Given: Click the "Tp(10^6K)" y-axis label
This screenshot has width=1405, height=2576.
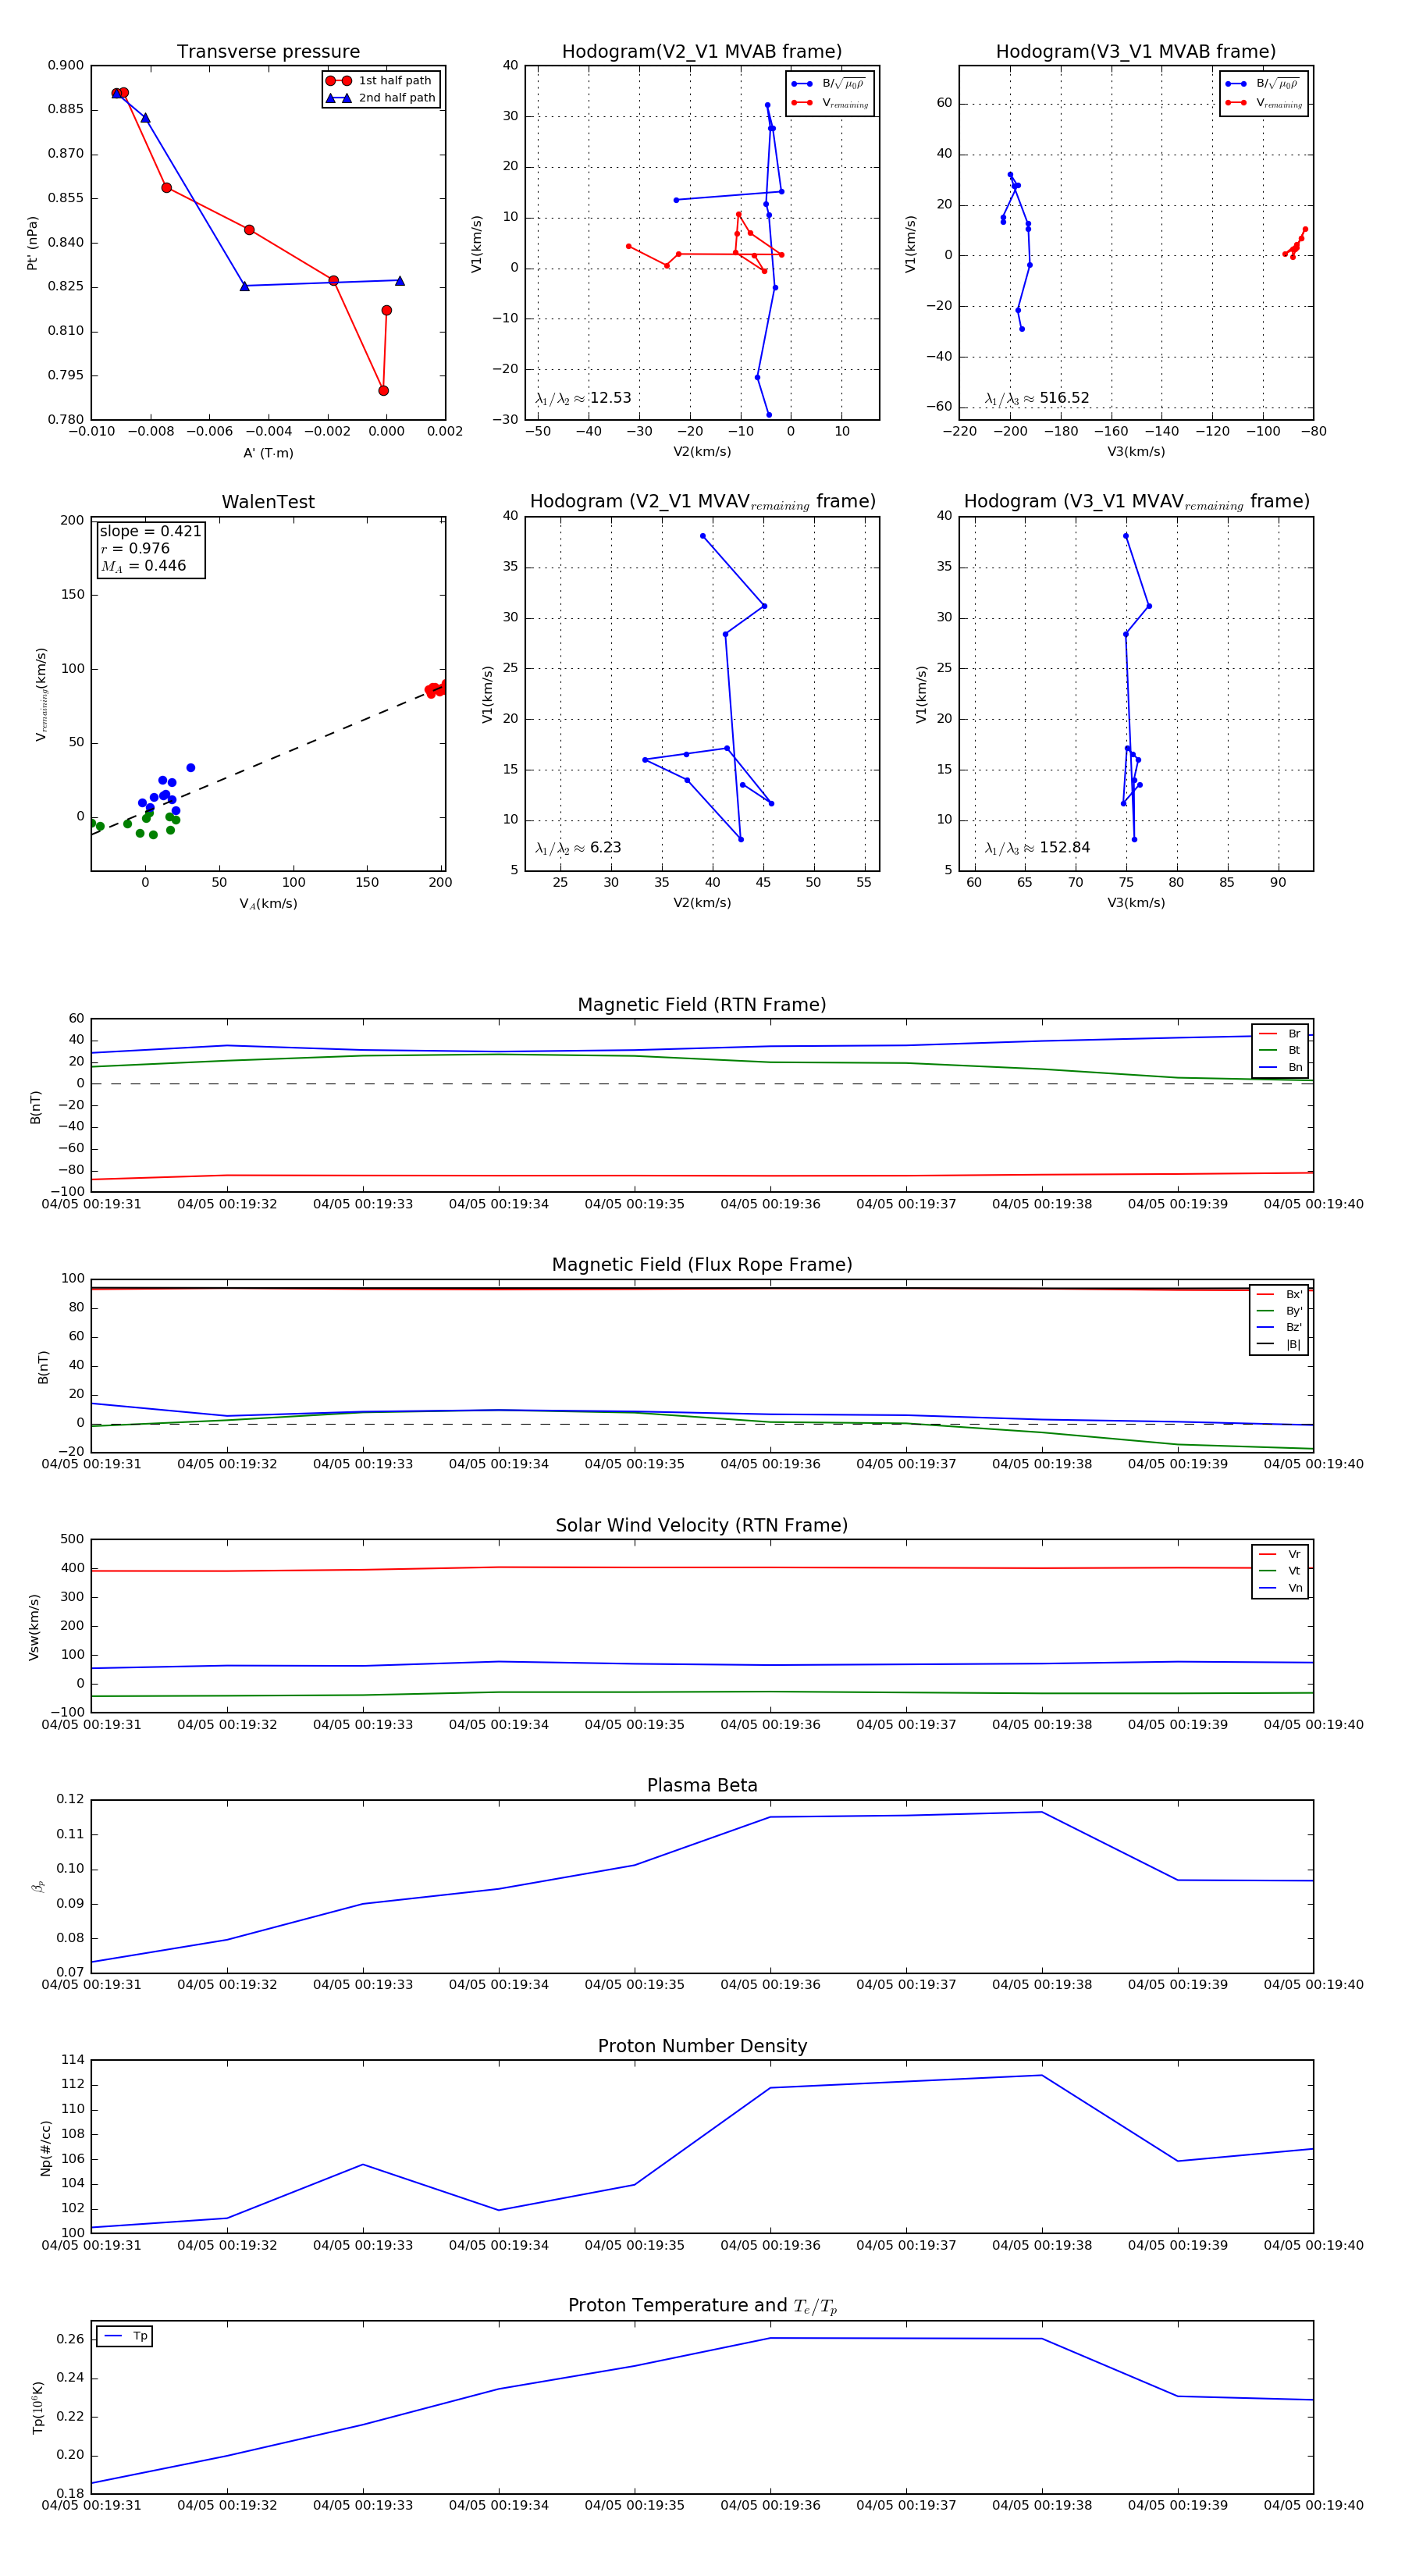Looking at the screenshot, I should coord(38,2407).
